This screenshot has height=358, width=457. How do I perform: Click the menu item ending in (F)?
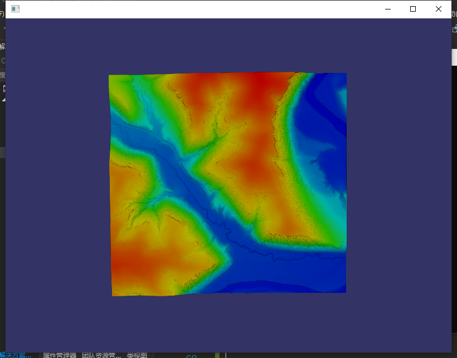tap(2, 15)
